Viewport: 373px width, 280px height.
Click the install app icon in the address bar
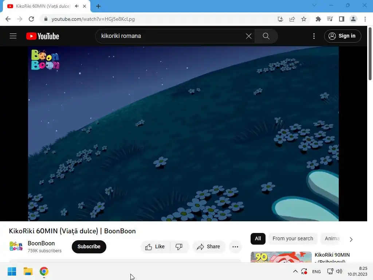click(280, 19)
